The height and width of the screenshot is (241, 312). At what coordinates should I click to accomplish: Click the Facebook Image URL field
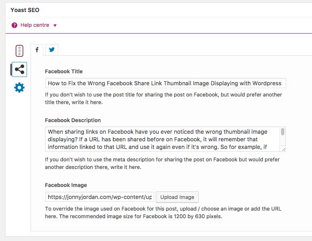coord(100,197)
